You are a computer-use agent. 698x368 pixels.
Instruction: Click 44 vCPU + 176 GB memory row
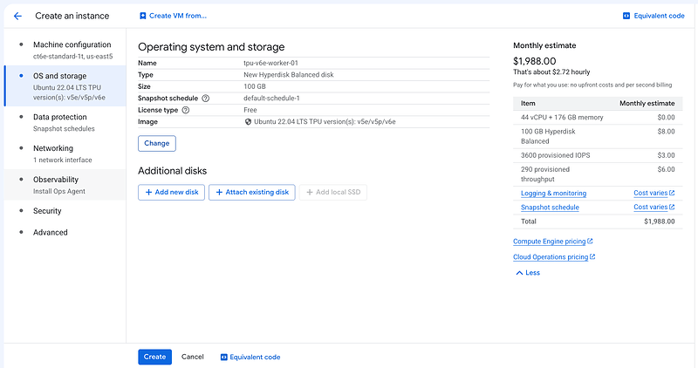pos(598,118)
